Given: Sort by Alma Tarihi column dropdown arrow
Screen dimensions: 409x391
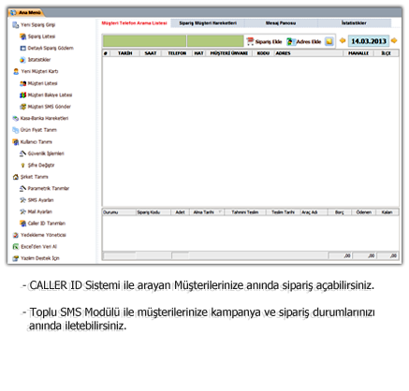Looking at the screenshot, I should click(220, 212).
